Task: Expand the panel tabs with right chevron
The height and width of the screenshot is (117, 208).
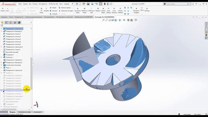Action: click(31, 23)
